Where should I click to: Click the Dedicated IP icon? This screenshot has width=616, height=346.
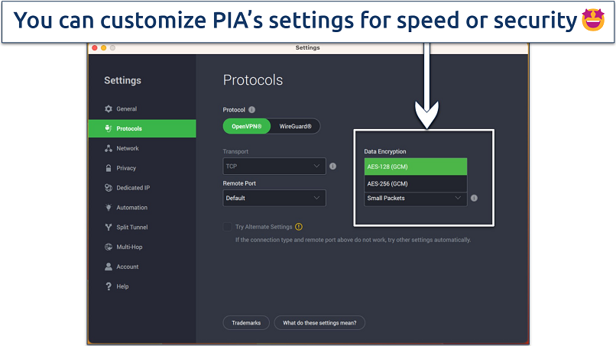click(x=109, y=188)
